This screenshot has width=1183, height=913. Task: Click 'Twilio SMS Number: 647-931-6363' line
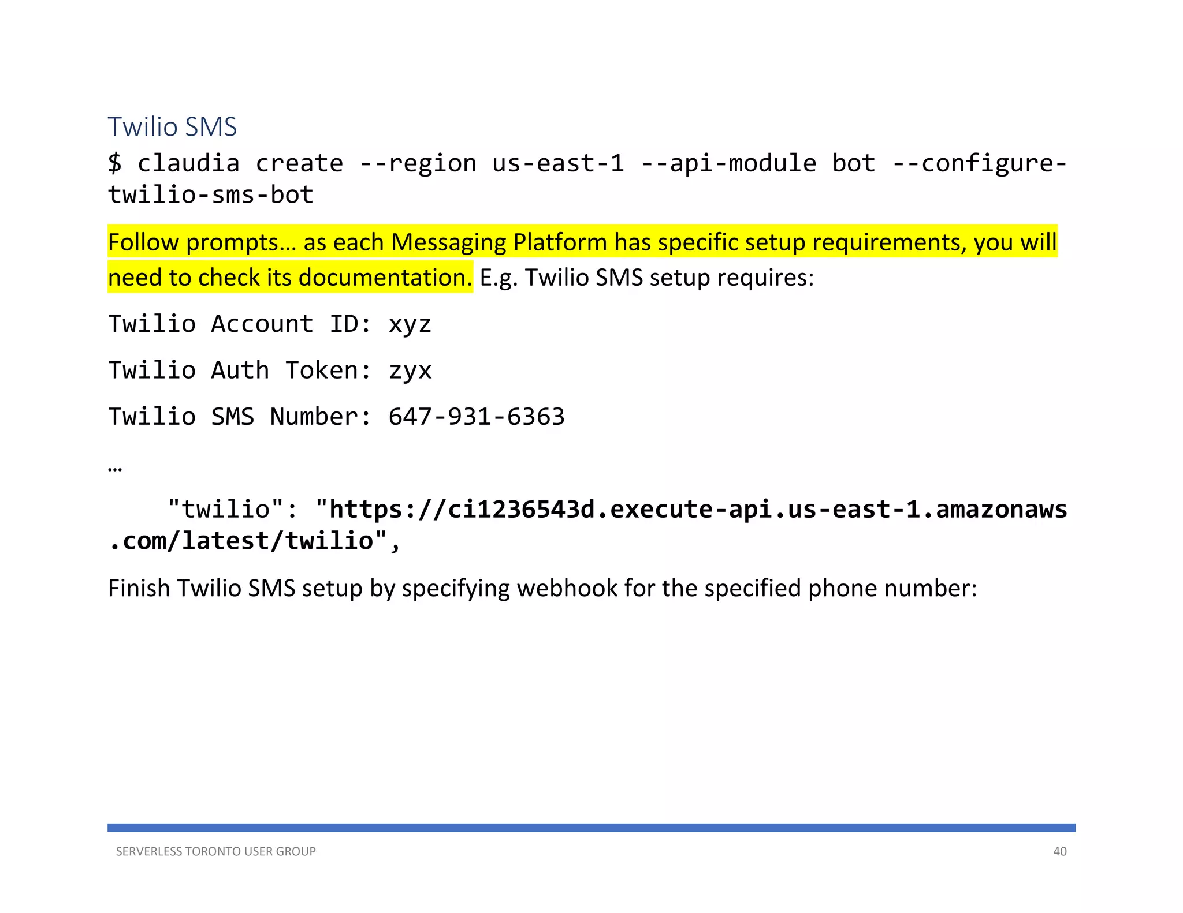click(x=337, y=417)
